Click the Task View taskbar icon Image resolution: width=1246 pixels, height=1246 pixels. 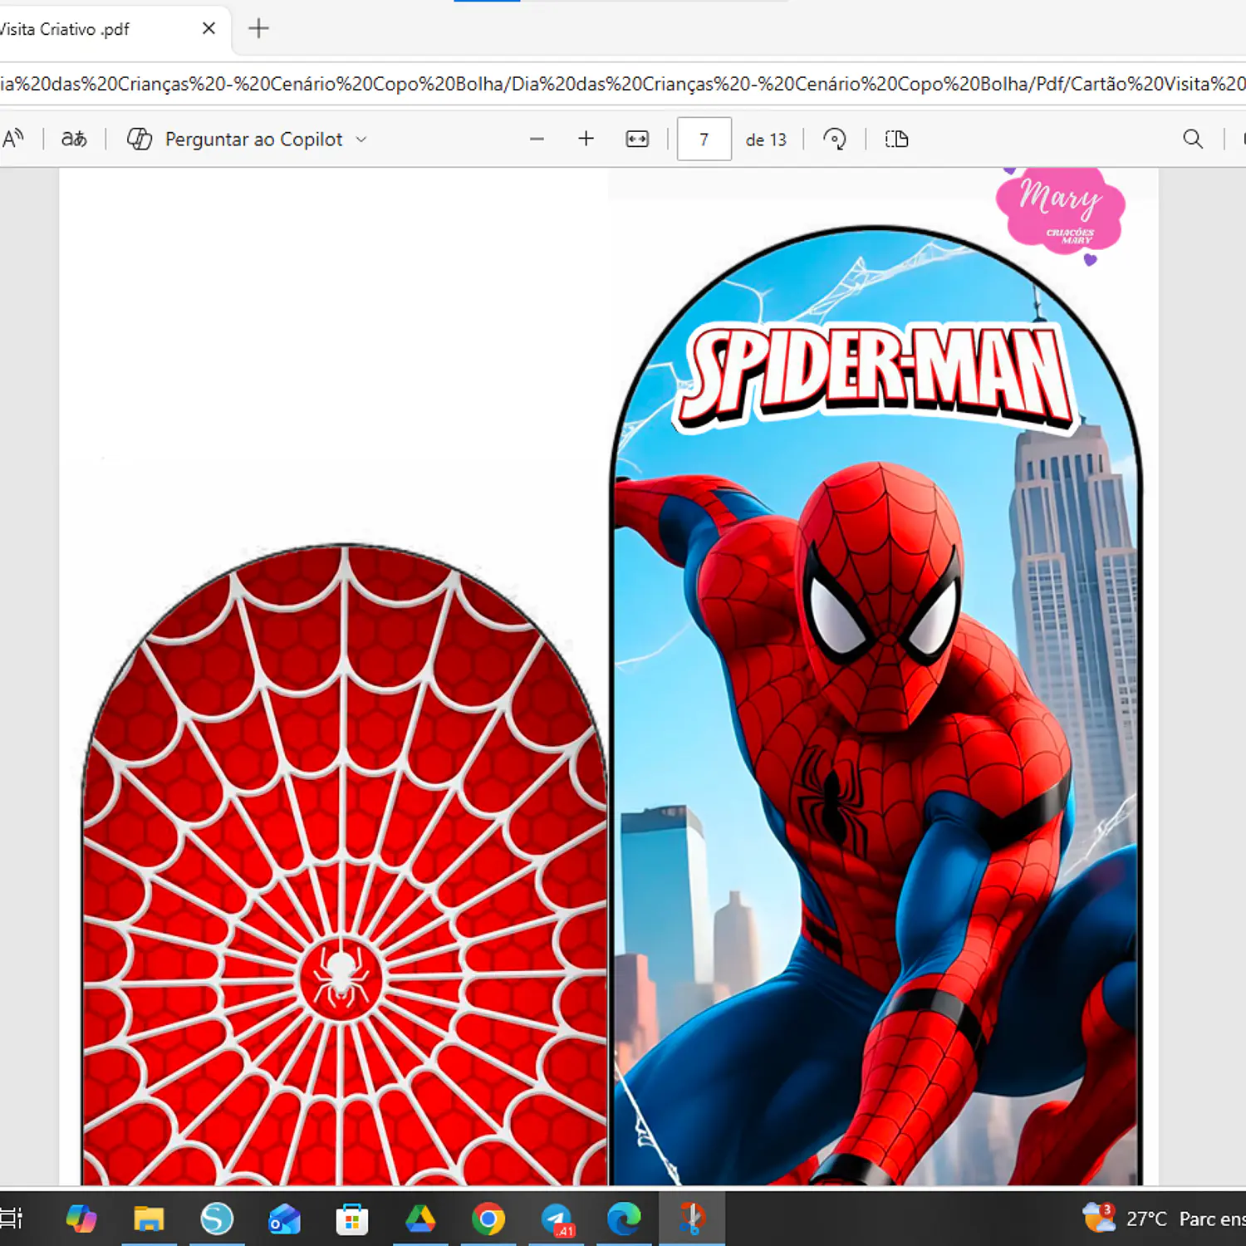point(11,1219)
